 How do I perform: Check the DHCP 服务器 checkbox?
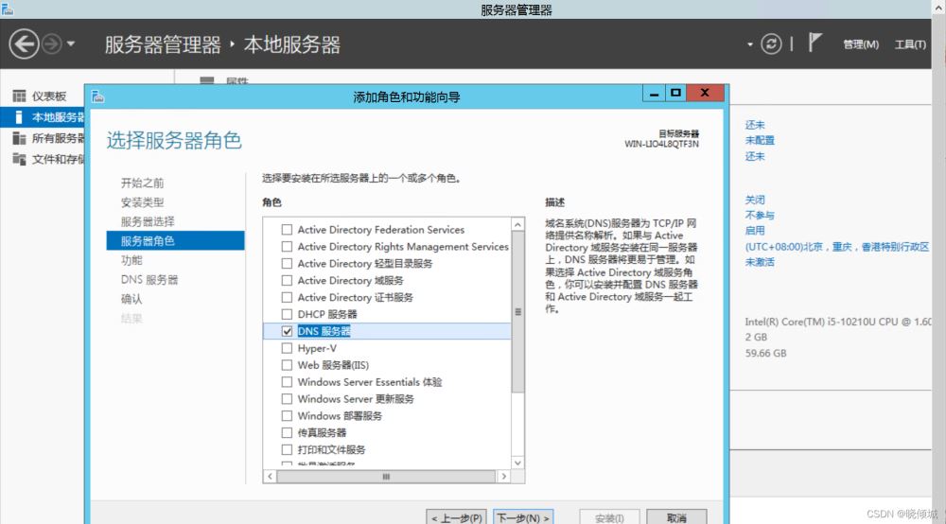click(x=287, y=314)
